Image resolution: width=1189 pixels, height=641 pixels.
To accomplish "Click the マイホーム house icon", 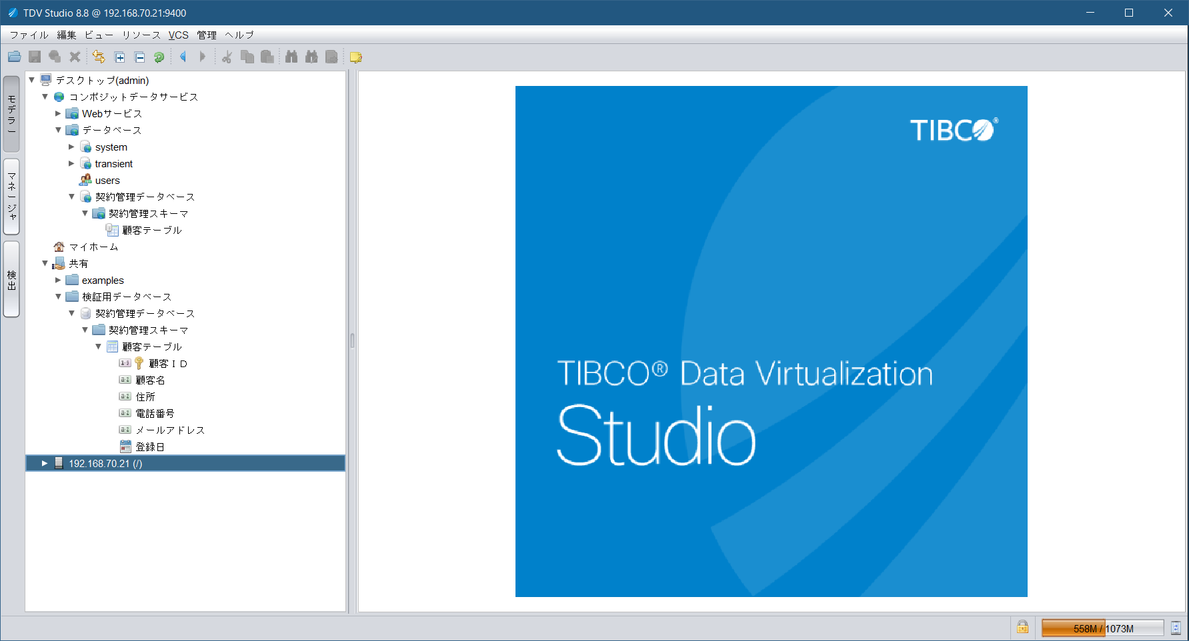I will [x=59, y=247].
